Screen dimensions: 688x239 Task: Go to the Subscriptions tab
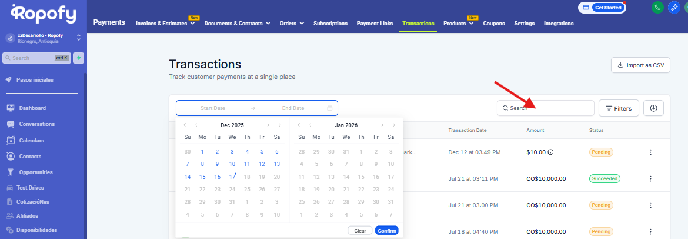coord(330,24)
